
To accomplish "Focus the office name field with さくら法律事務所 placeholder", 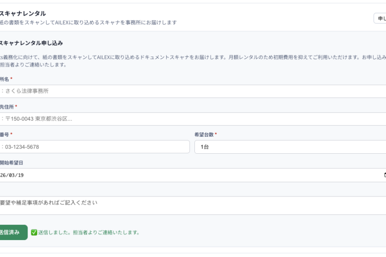I will pos(193,91).
